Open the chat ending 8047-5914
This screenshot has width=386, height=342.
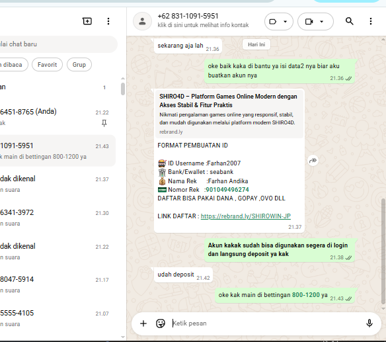click(x=58, y=284)
